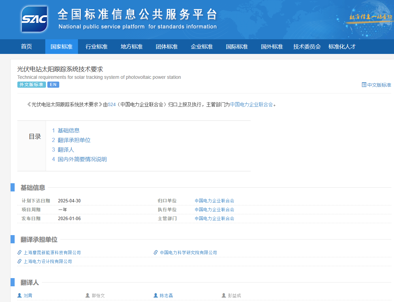Open translator 彭益成 name entry

pos(234,296)
